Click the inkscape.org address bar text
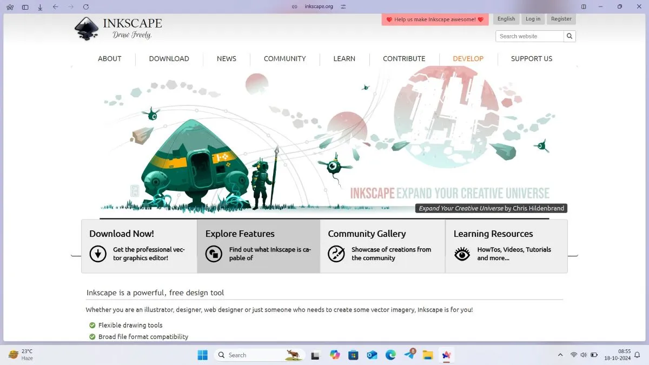 (x=319, y=6)
